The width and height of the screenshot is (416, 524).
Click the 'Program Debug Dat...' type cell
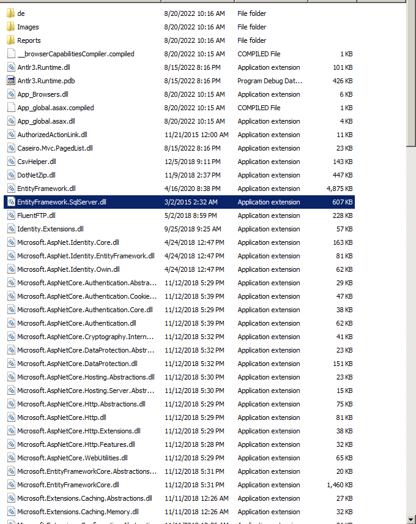tap(270, 81)
